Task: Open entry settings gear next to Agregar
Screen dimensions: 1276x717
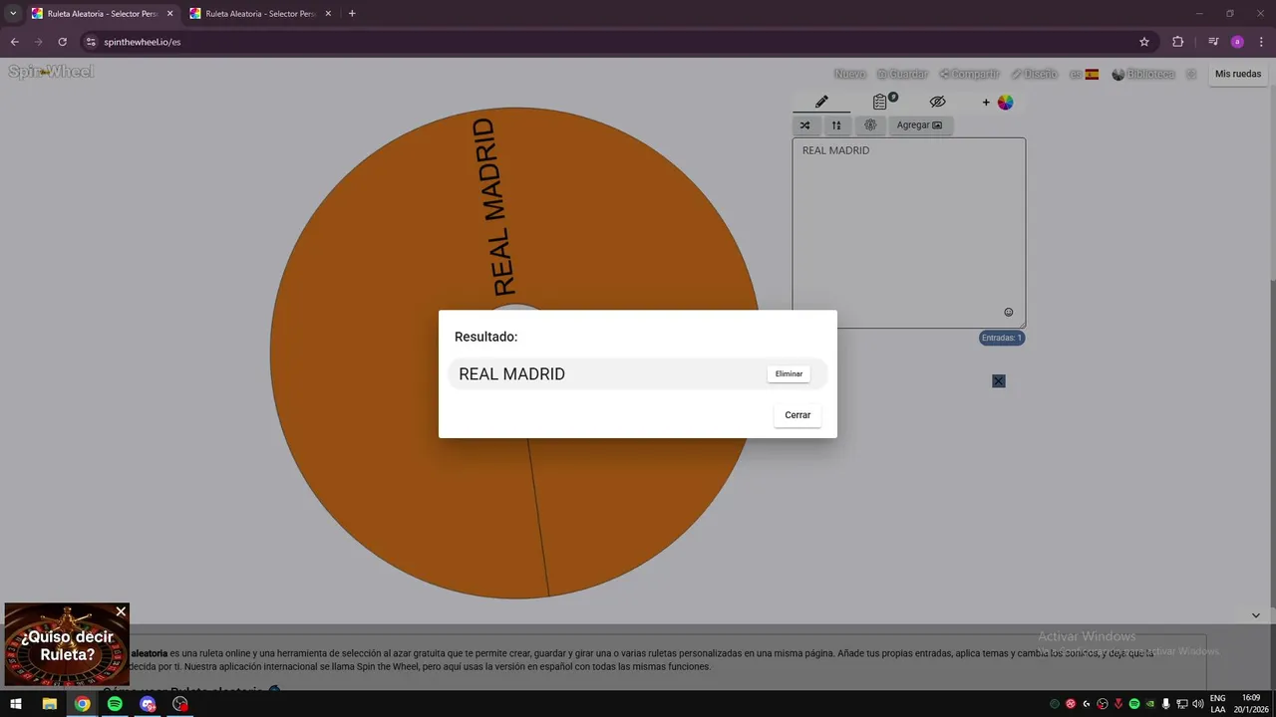Action: click(870, 125)
